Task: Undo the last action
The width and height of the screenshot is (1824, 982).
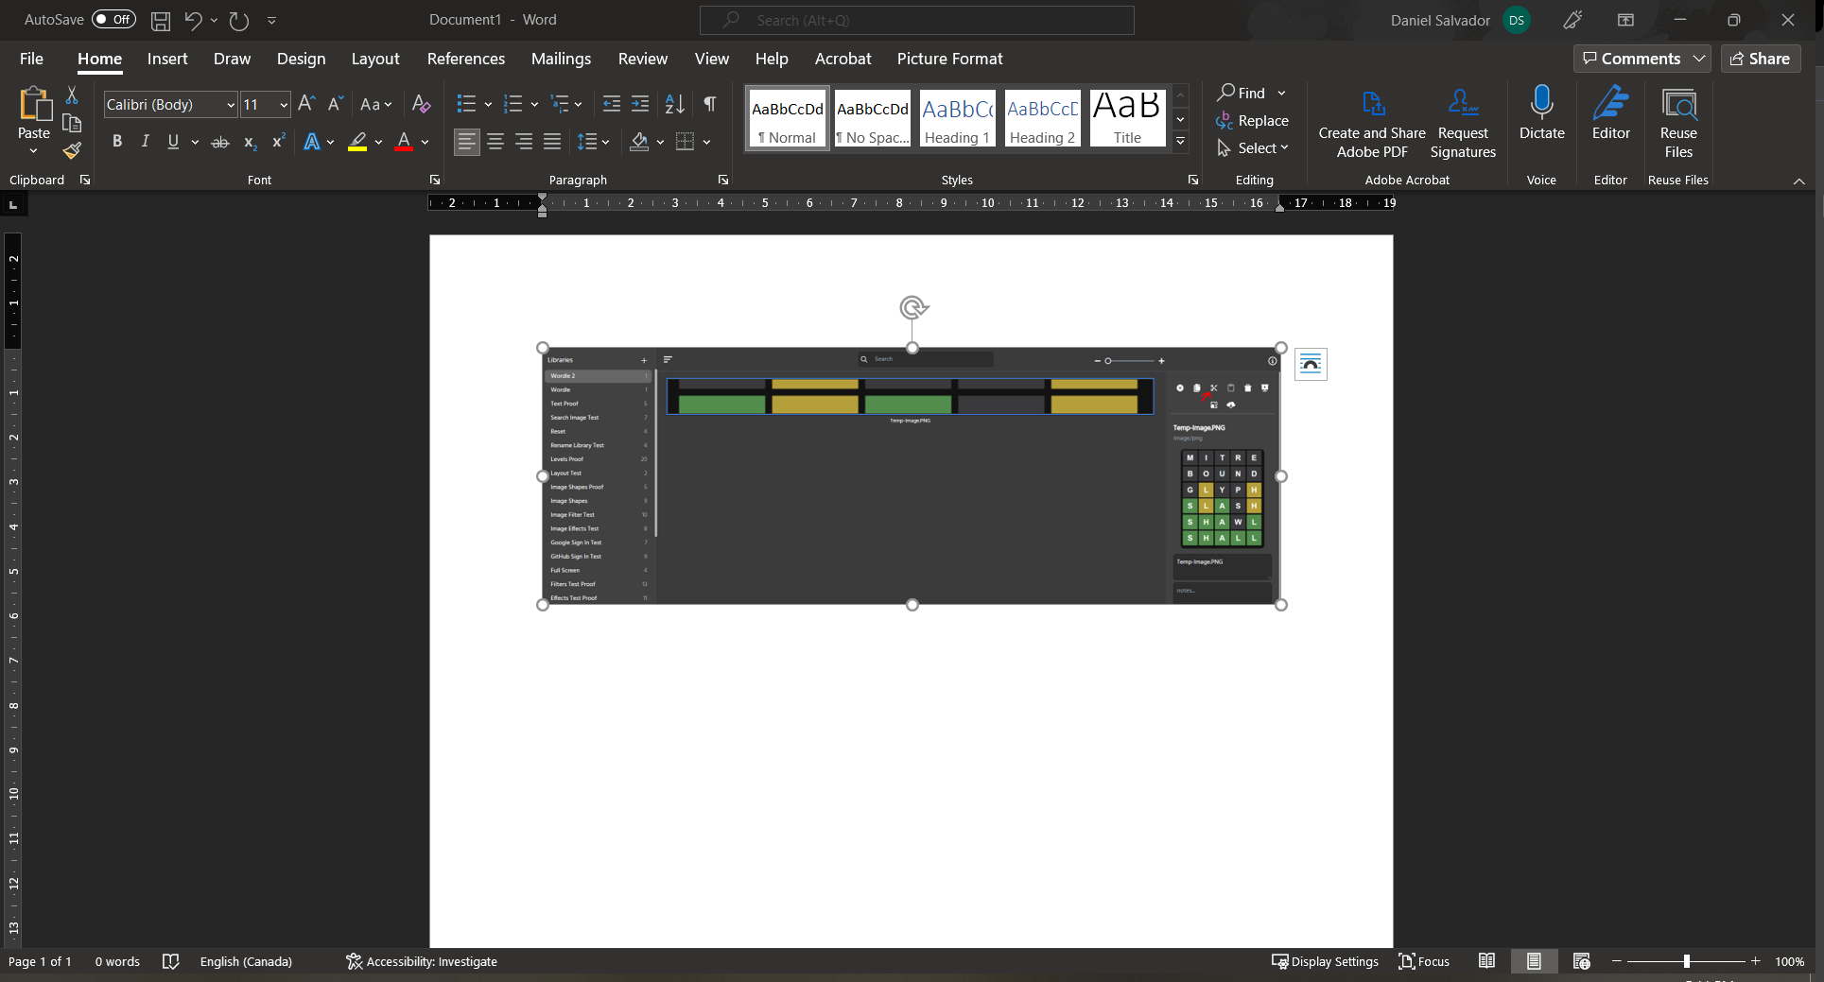Action: 193,20
